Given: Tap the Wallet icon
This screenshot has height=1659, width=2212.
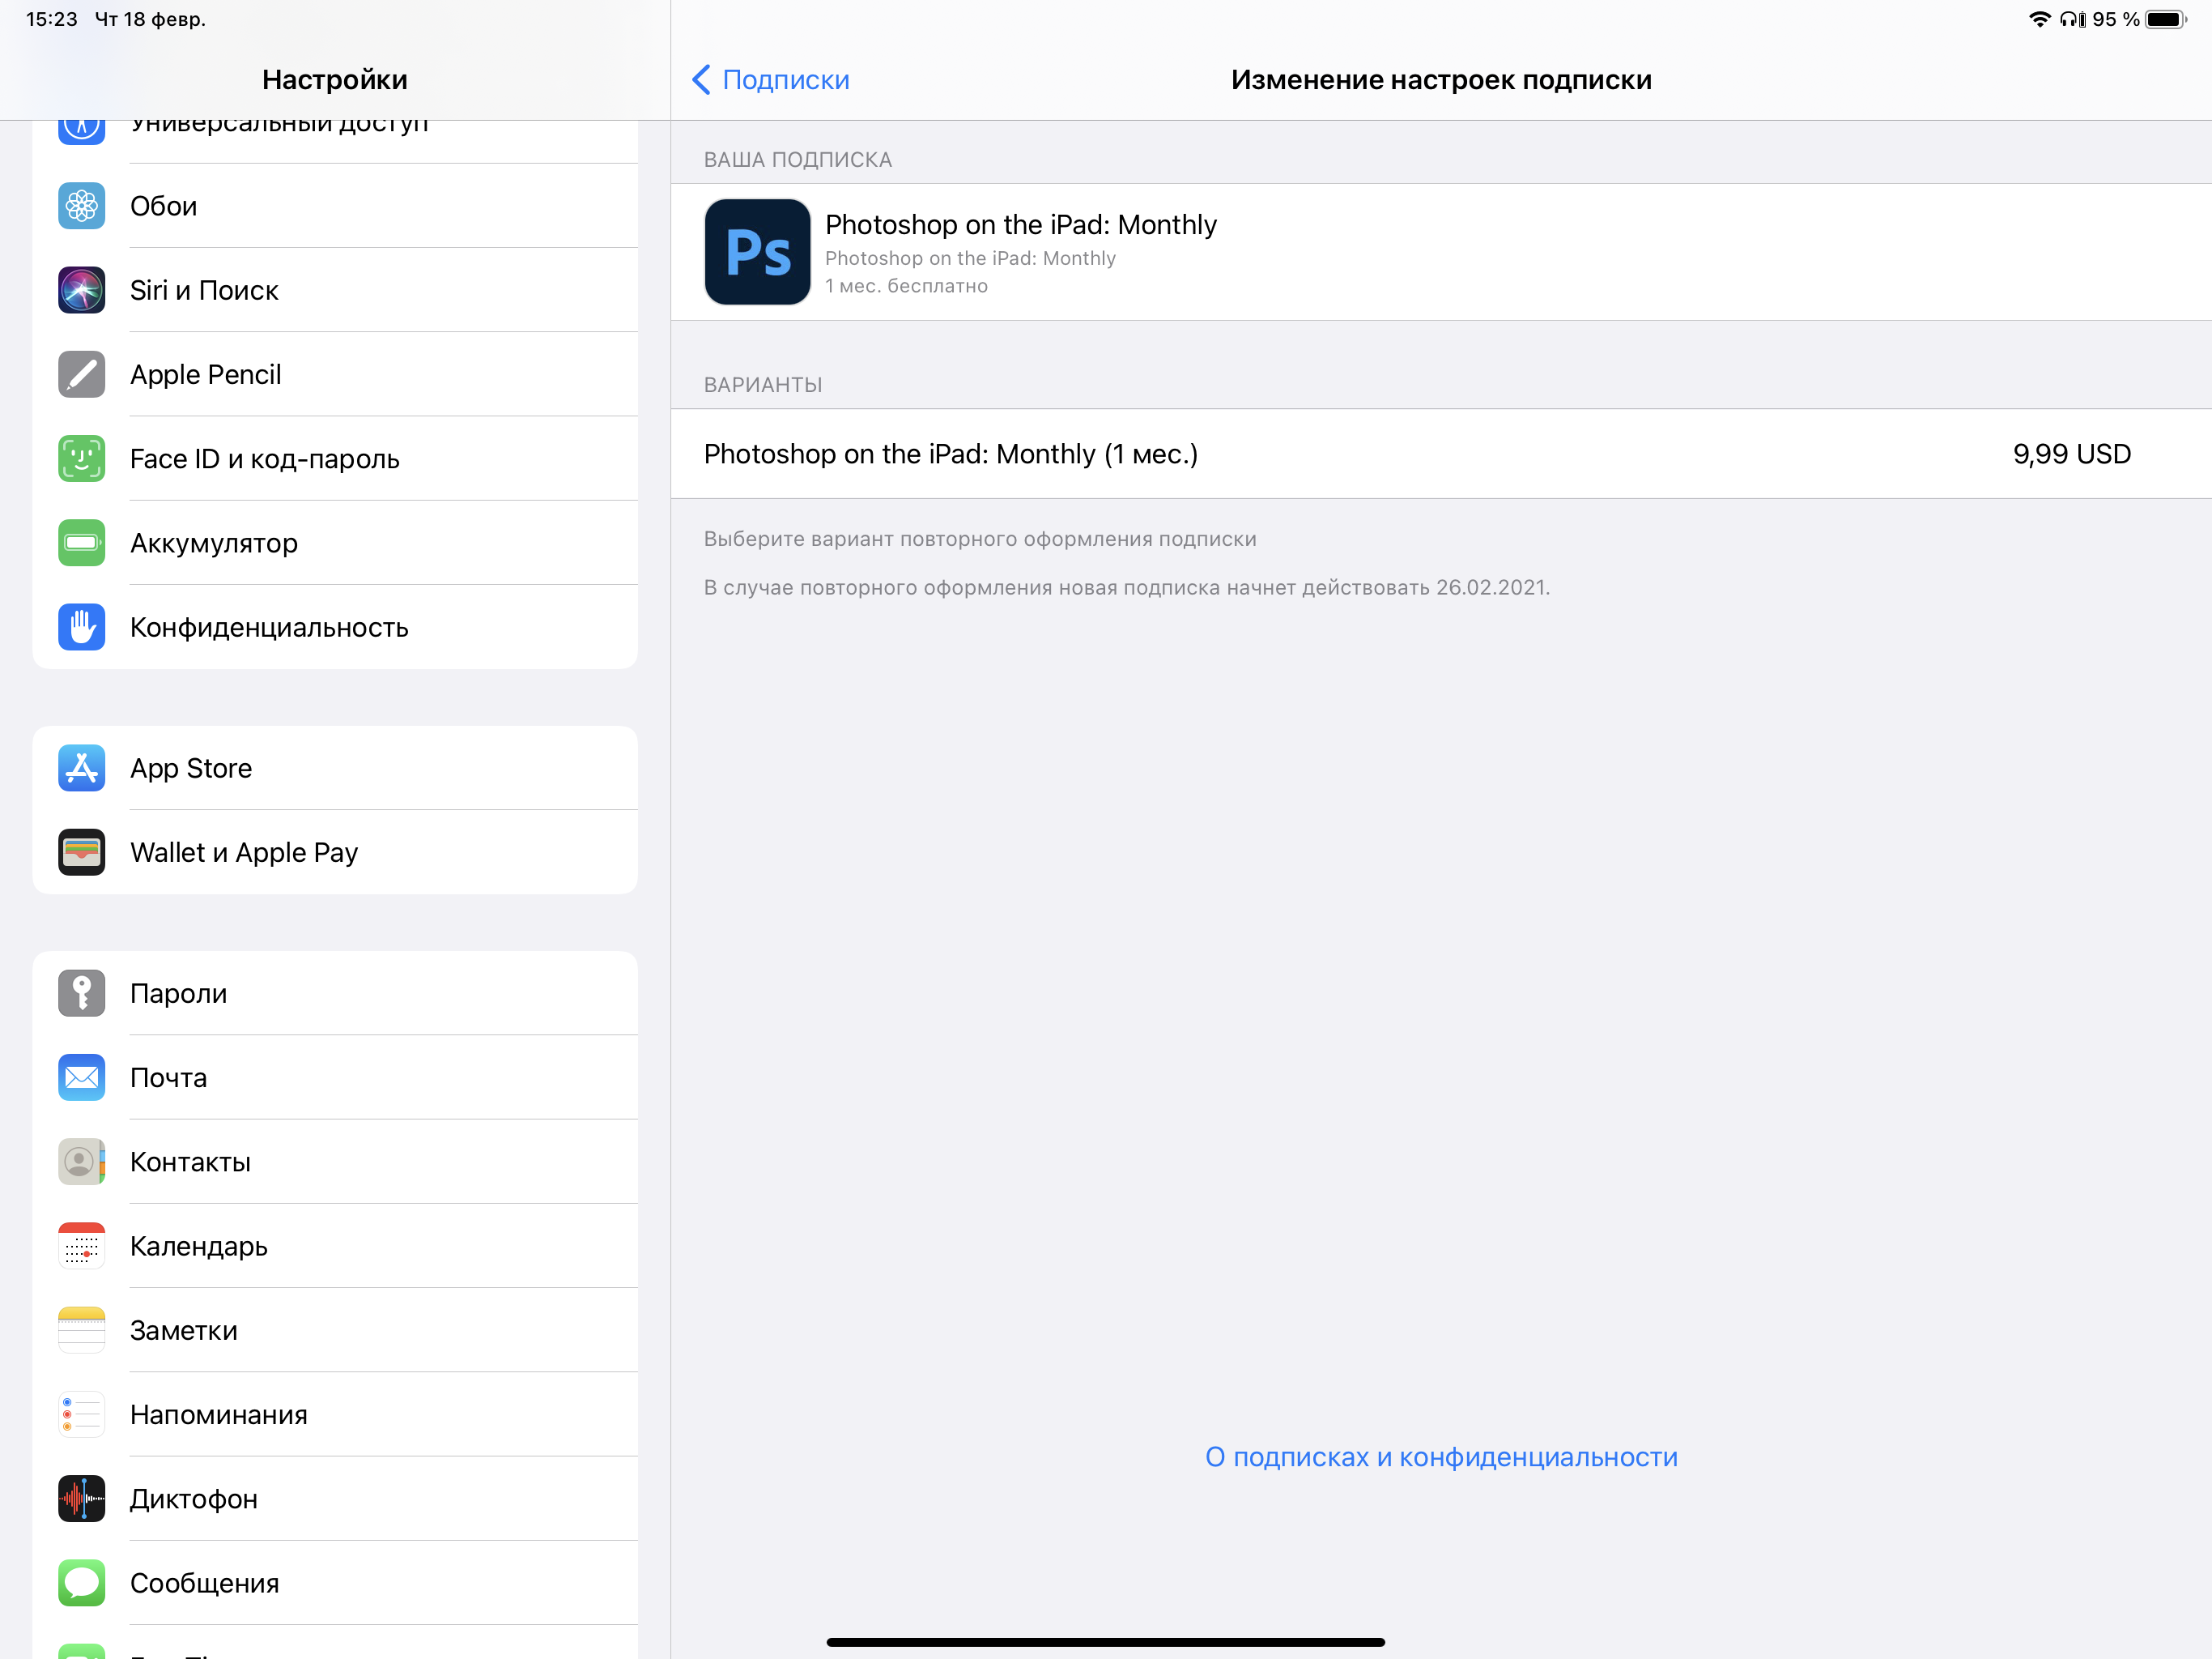Looking at the screenshot, I should coord(81,852).
